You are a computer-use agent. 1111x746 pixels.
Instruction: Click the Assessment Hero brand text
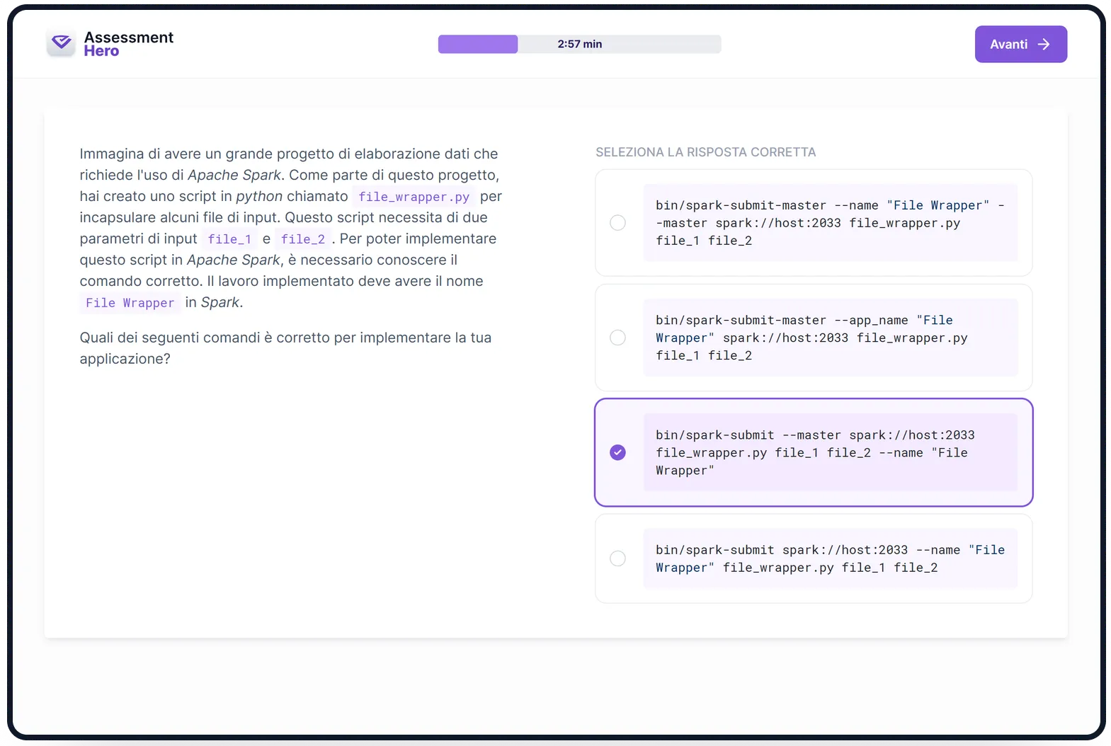pos(128,44)
